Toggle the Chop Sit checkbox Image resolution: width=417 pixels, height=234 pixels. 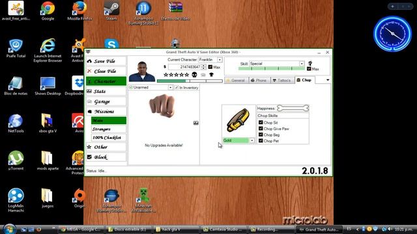pyautogui.click(x=261, y=122)
